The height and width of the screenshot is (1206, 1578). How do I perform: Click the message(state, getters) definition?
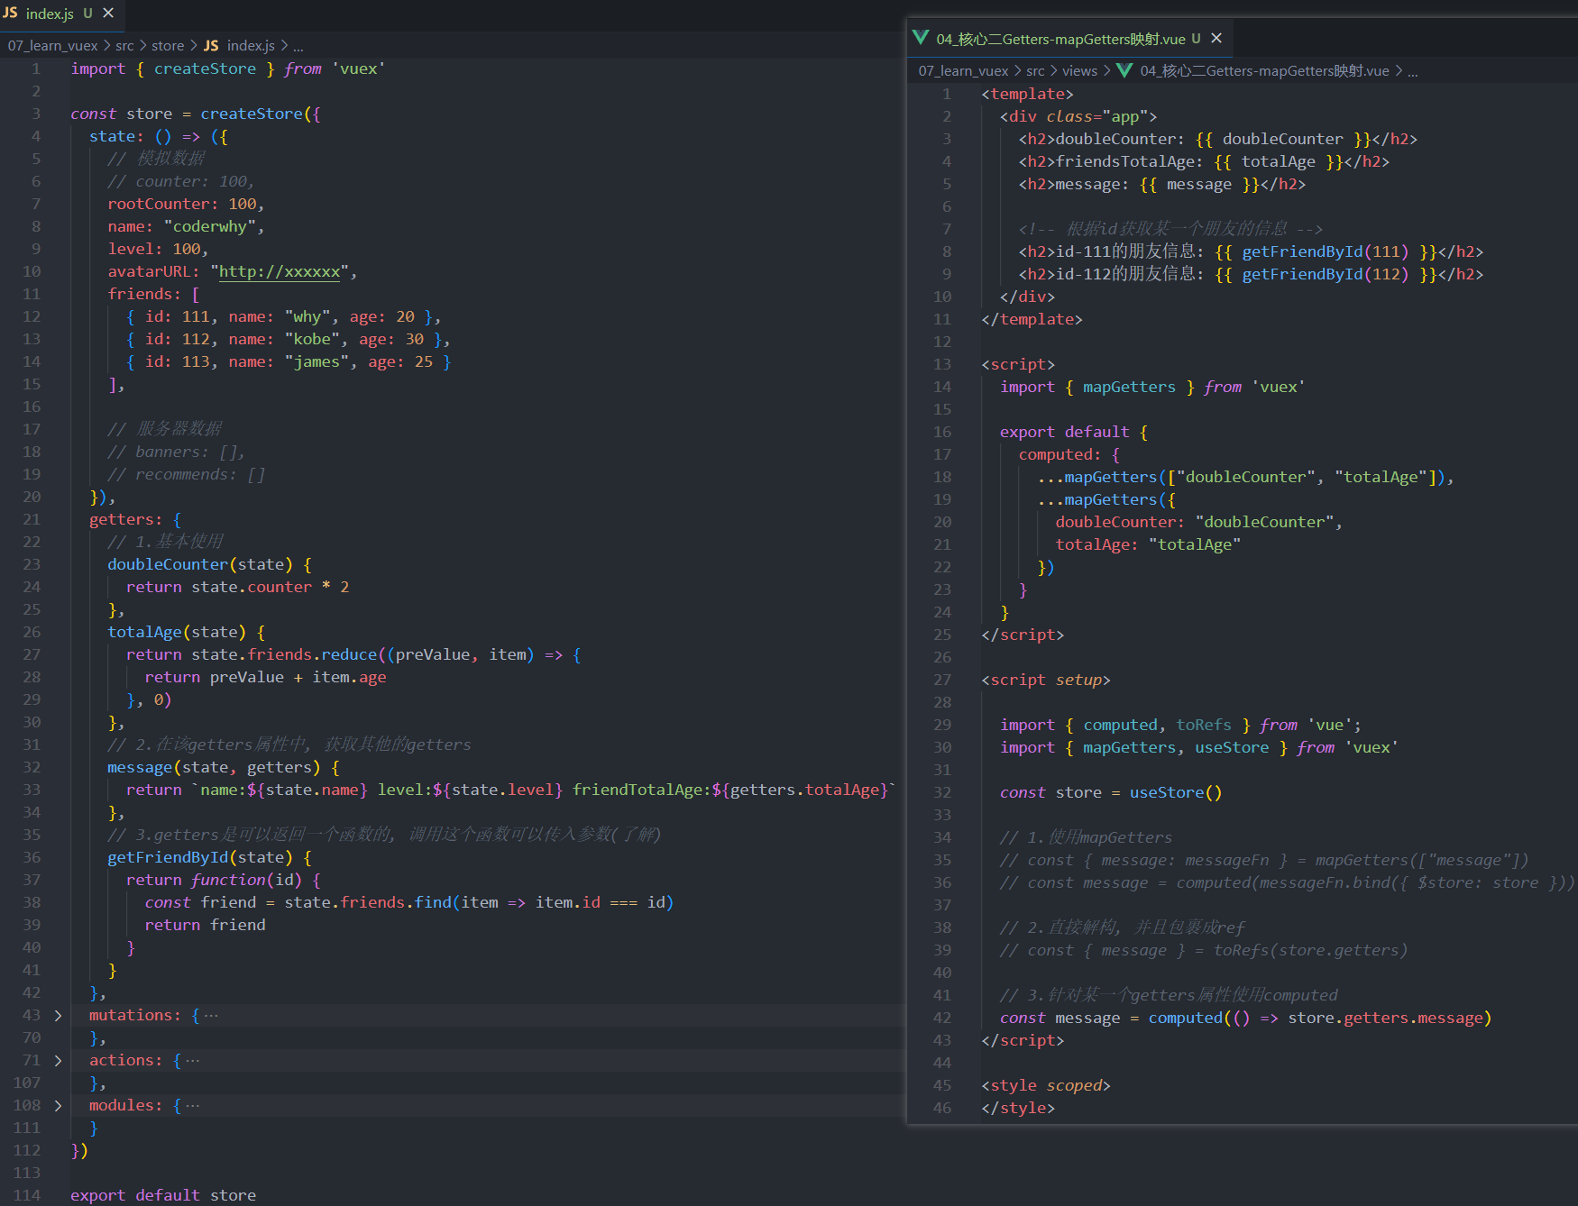click(x=214, y=767)
